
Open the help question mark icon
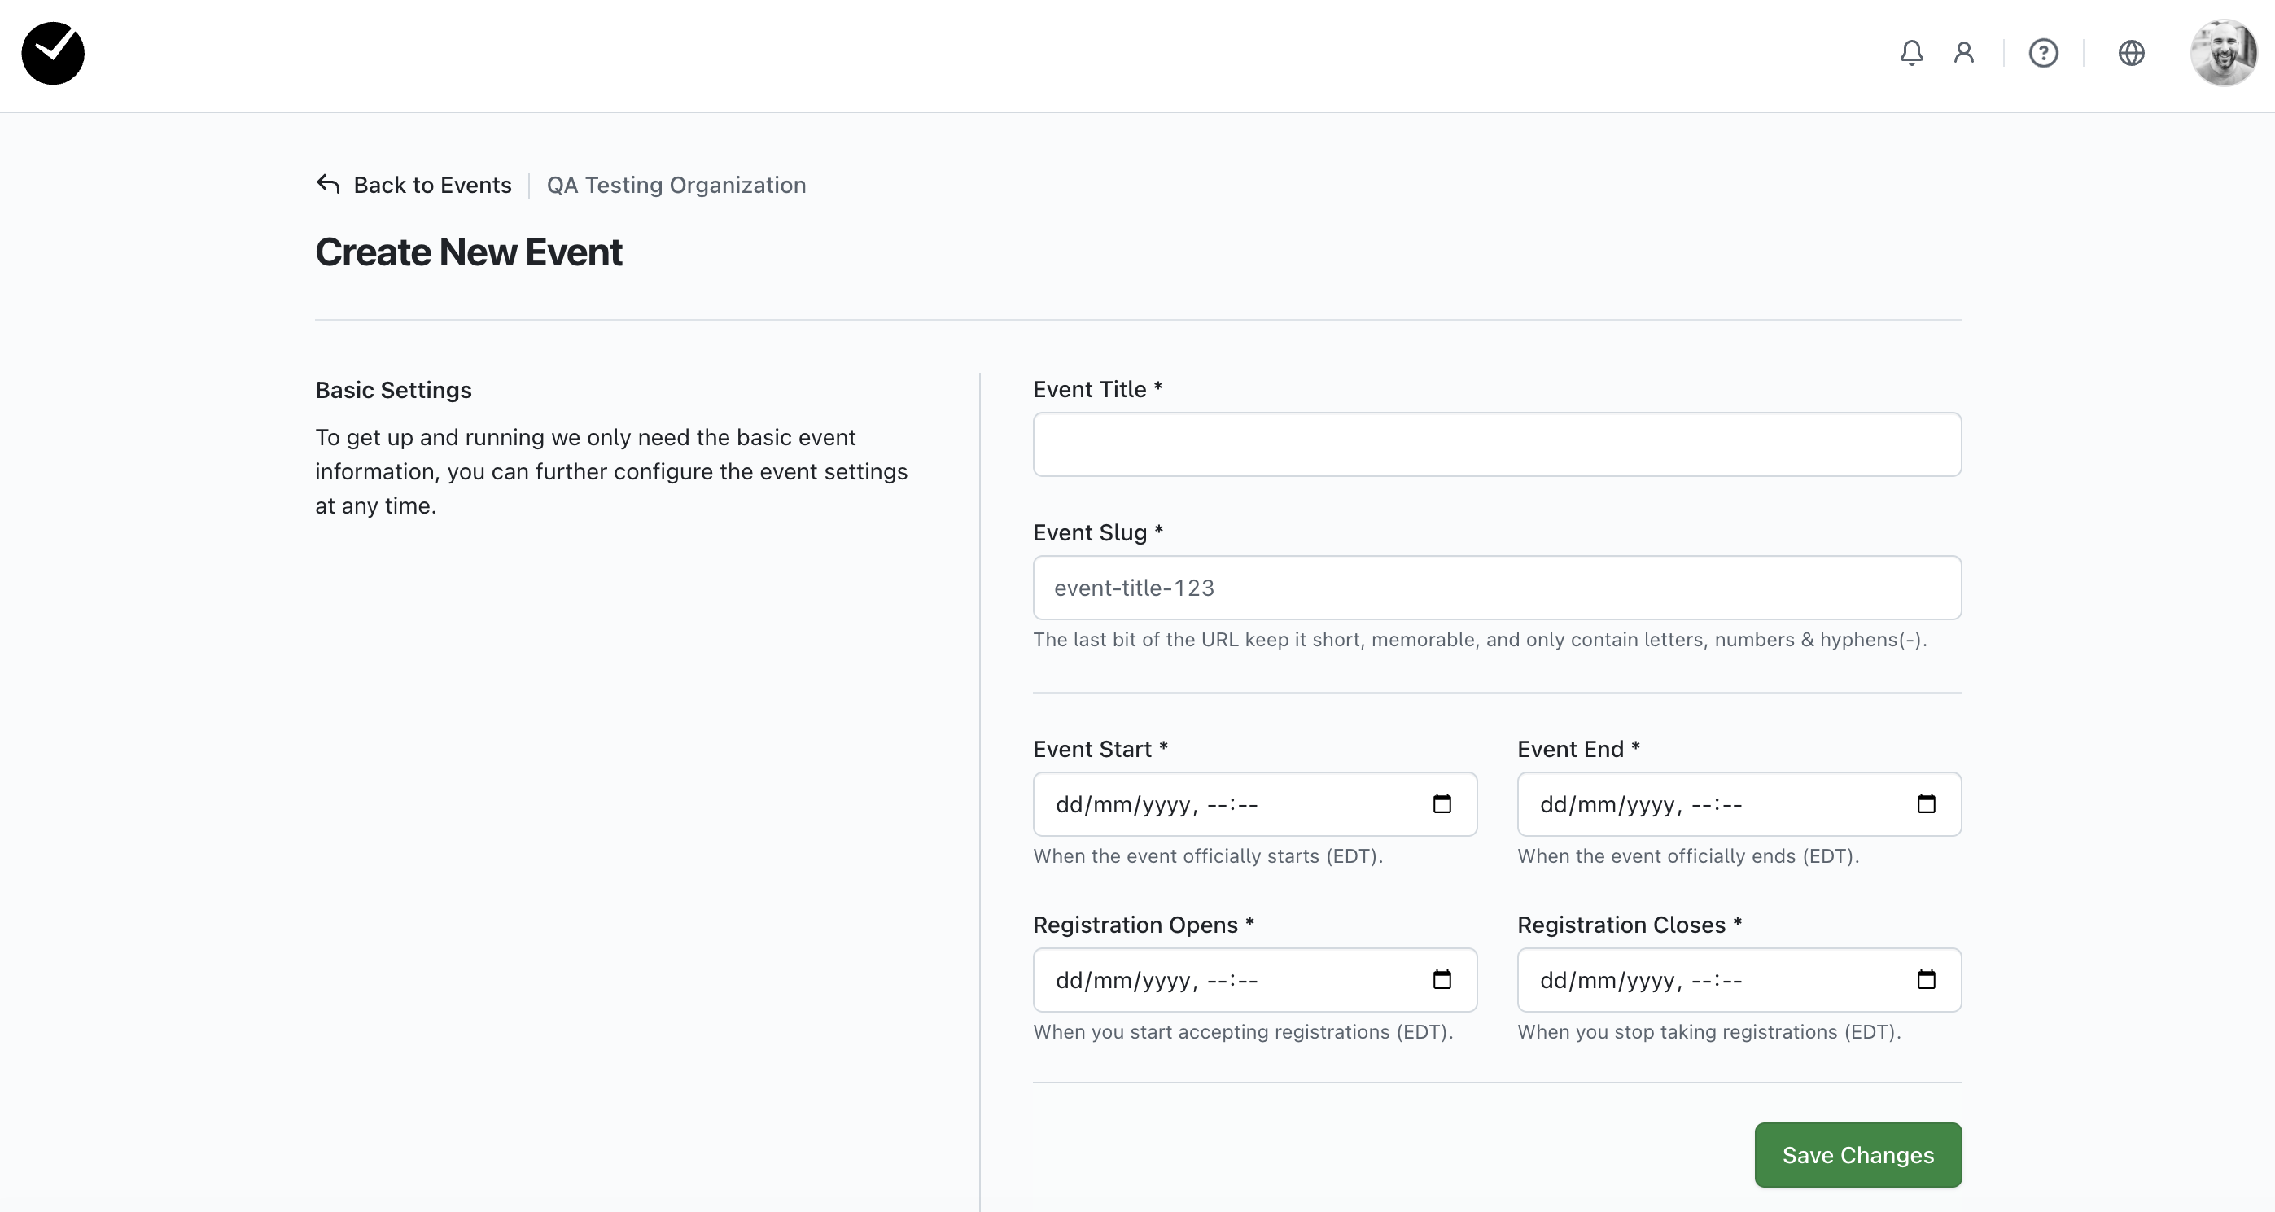[x=2043, y=53]
